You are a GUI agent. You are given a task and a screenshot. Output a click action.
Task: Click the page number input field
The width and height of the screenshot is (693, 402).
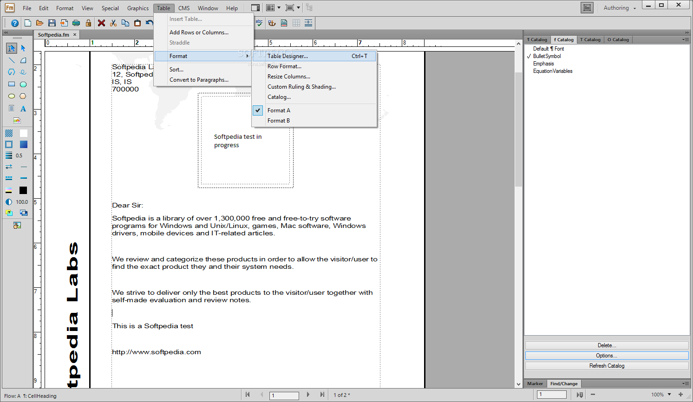tap(284, 396)
